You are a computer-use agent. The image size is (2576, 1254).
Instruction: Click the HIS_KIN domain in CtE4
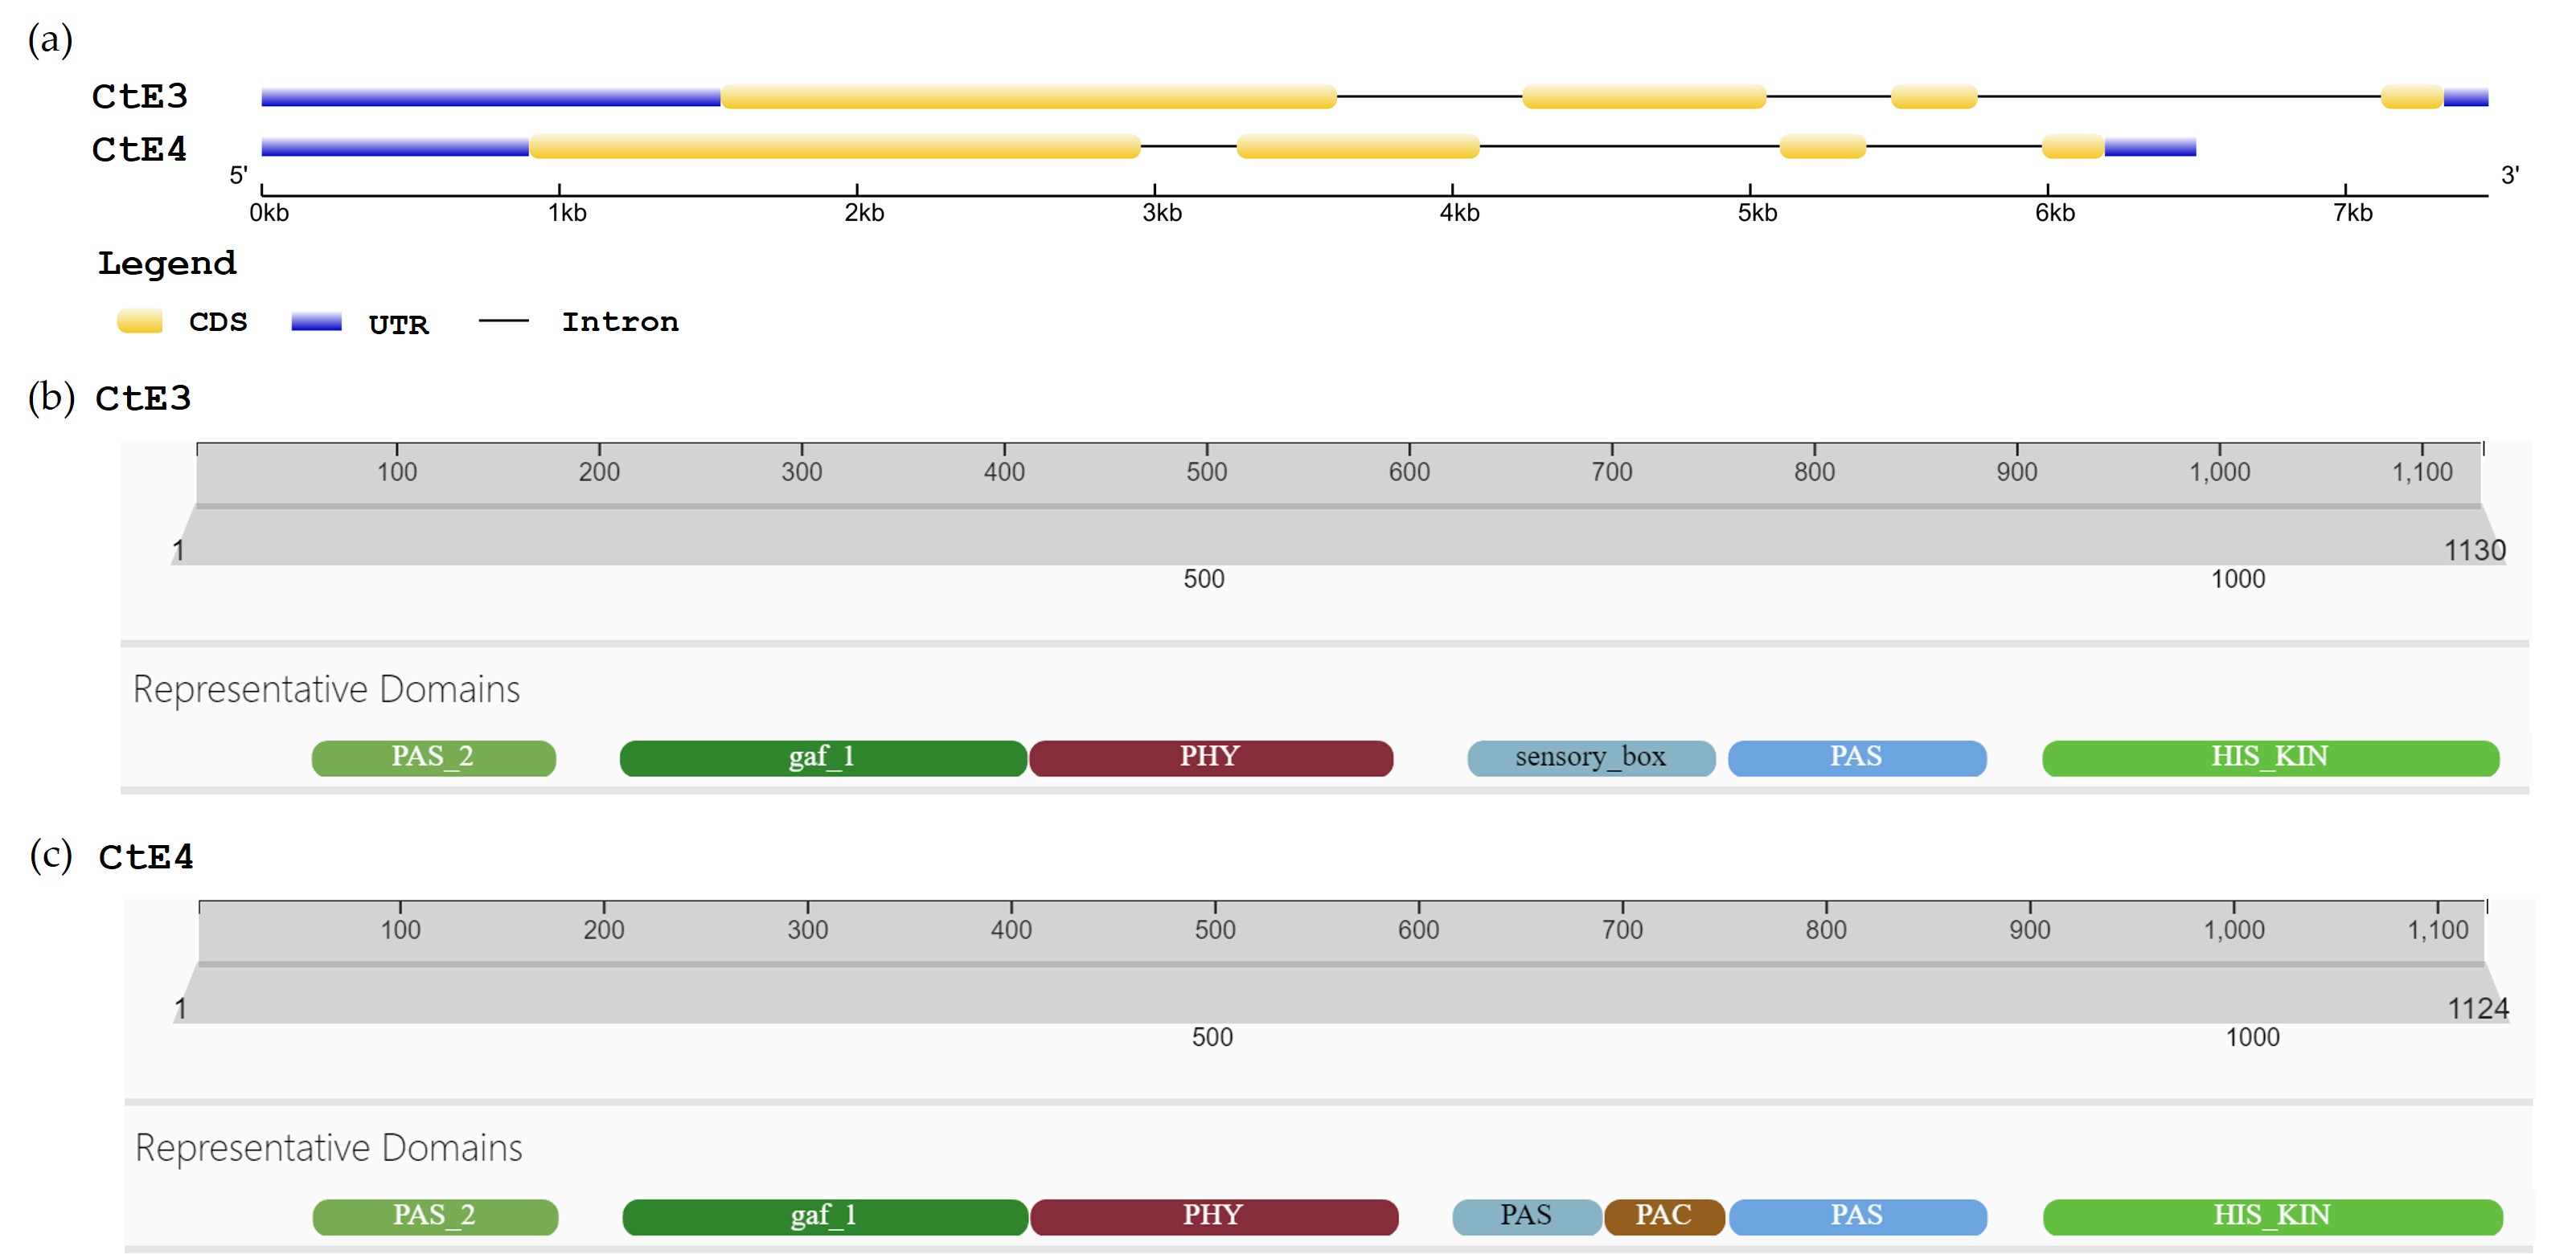2271,1216
